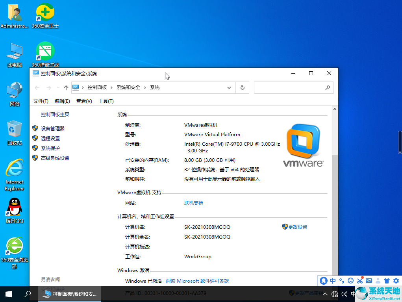The height and width of the screenshot is (302, 402).
Task: Open 系统保护 from the sidebar
Action: (x=50, y=148)
